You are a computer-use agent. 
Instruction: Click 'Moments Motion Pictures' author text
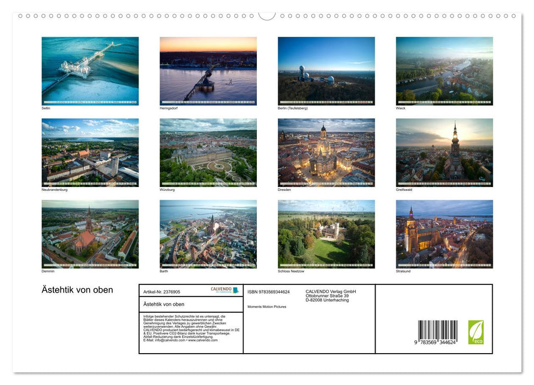click(267, 307)
